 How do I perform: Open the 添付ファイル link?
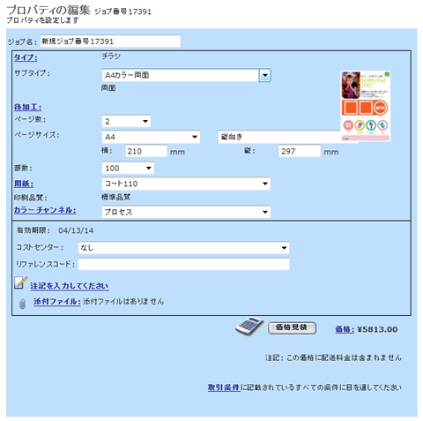coord(56,302)
